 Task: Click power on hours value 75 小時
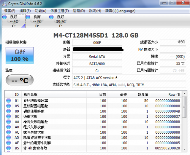coord(173,71)
